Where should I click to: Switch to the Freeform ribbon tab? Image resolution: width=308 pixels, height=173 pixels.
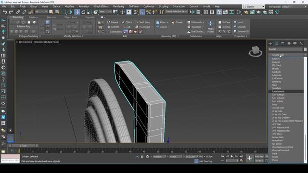(34, 17)
